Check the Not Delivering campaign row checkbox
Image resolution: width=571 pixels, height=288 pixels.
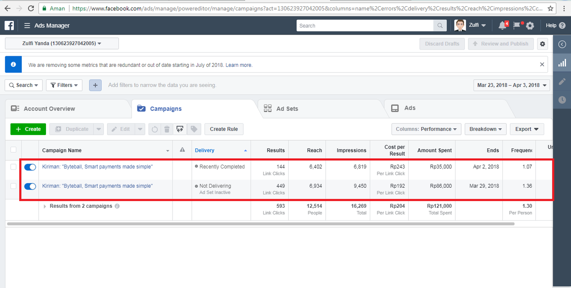pos(13,186)
